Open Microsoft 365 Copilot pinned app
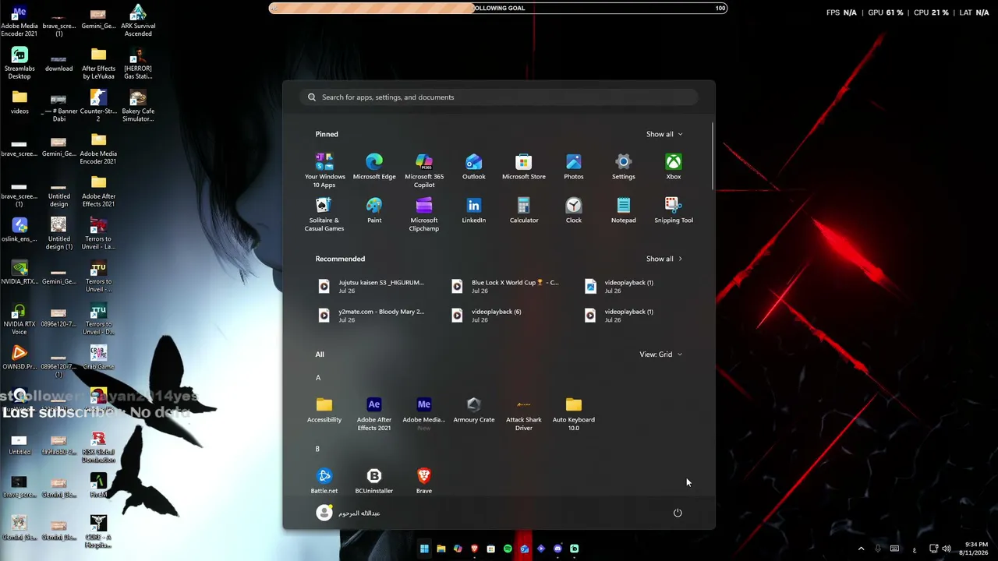 pyautogui.click(x=424, y=170)
